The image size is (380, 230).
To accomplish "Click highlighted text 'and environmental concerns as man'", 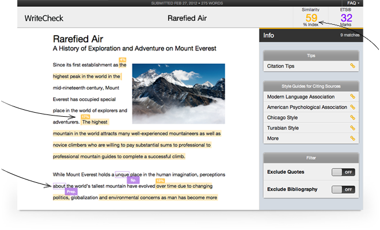I will click(x=158, y=198).
